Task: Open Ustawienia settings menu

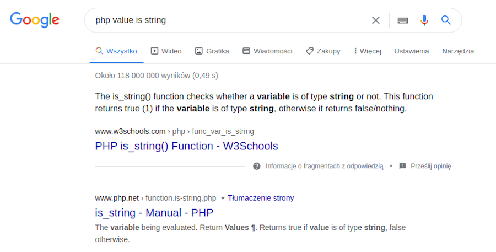Action: tap(411, 51)
